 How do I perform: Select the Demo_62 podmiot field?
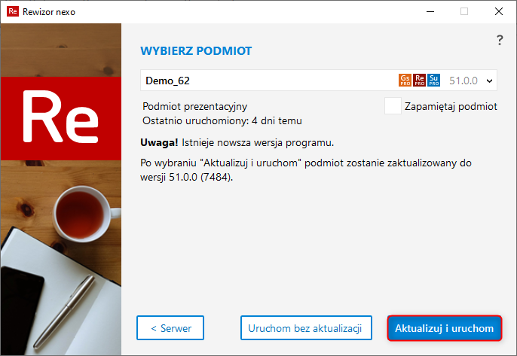point(319,81)
